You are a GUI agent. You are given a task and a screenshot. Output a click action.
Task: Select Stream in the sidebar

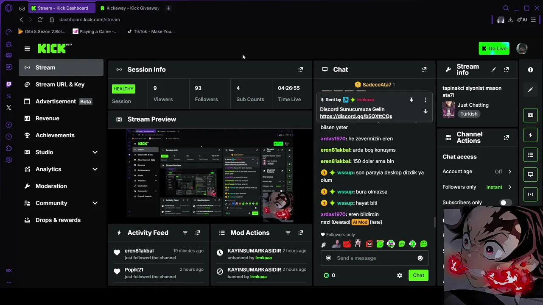pos(61,67)
